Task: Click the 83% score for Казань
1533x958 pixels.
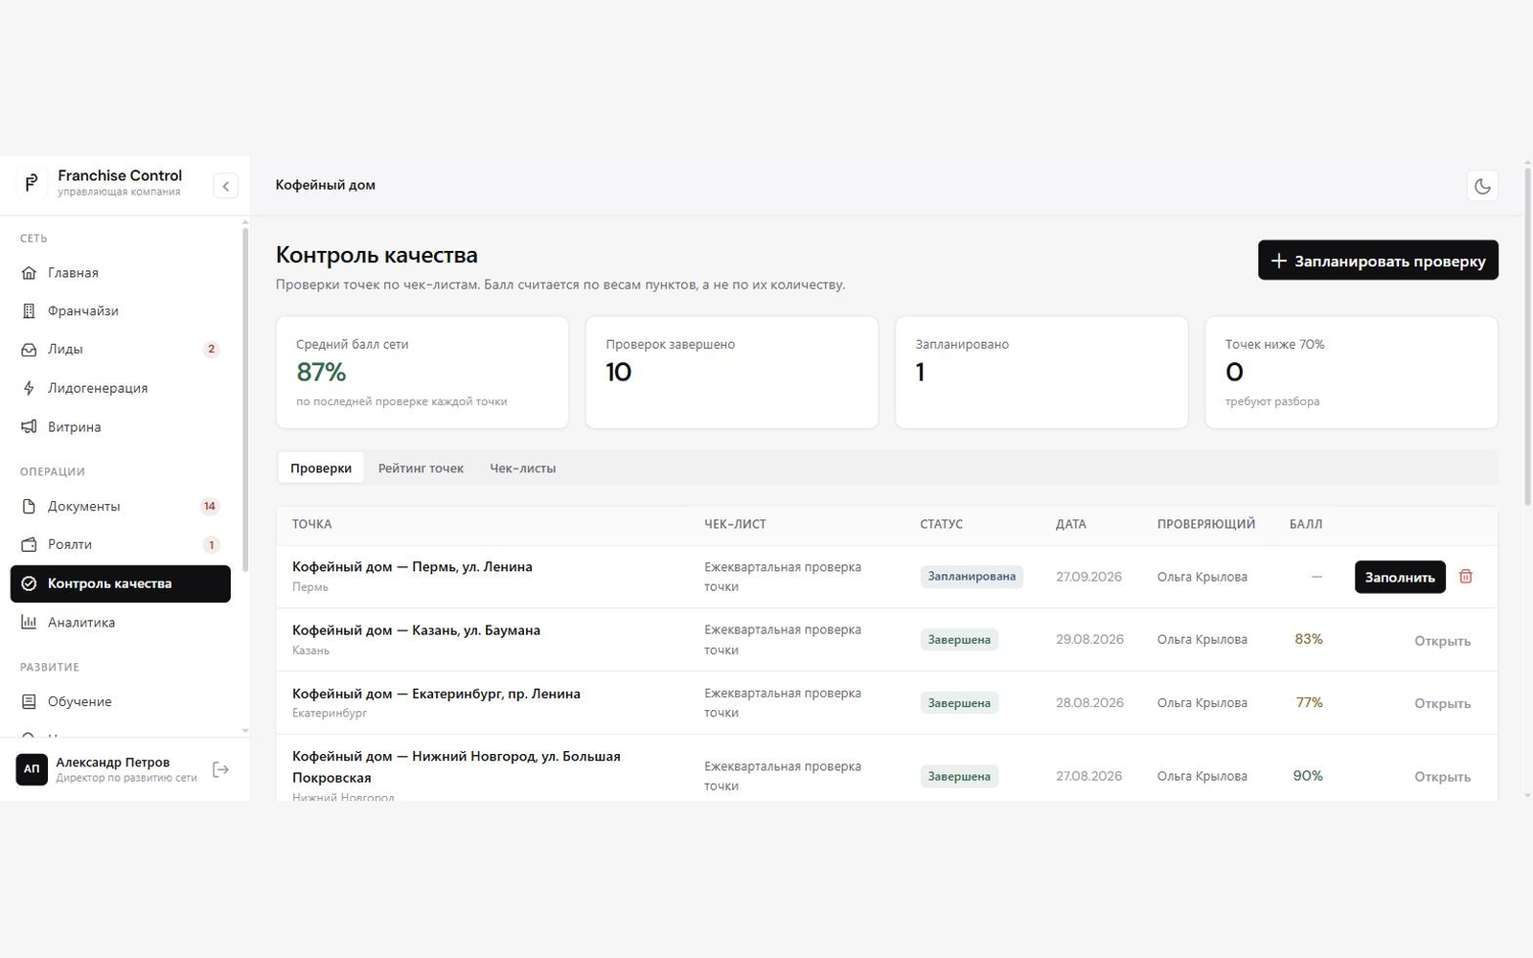Action: pyautogui.click(x=1309, y=639)
